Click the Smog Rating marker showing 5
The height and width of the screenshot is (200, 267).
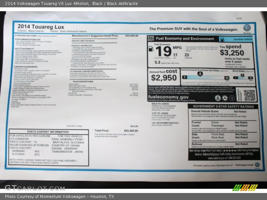[x=243, y=74]
